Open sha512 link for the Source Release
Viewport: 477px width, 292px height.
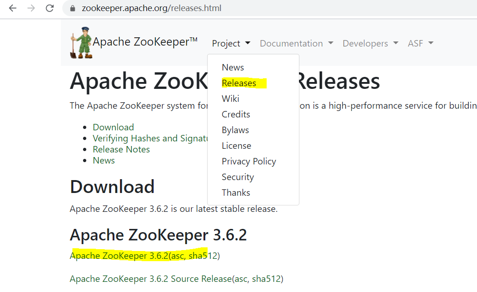266,279
